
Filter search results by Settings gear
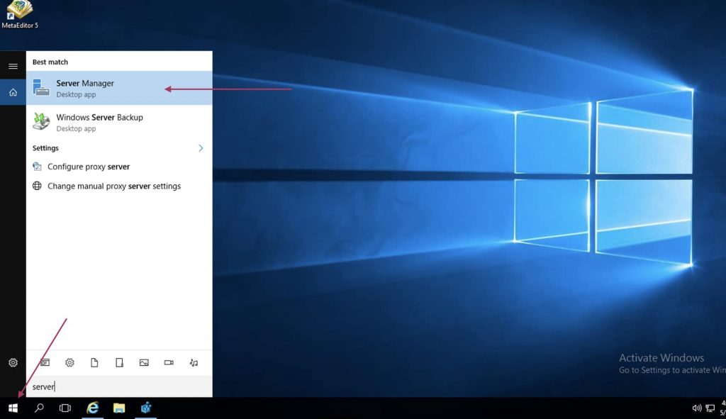pyautogui.click(x=69, y=362)
